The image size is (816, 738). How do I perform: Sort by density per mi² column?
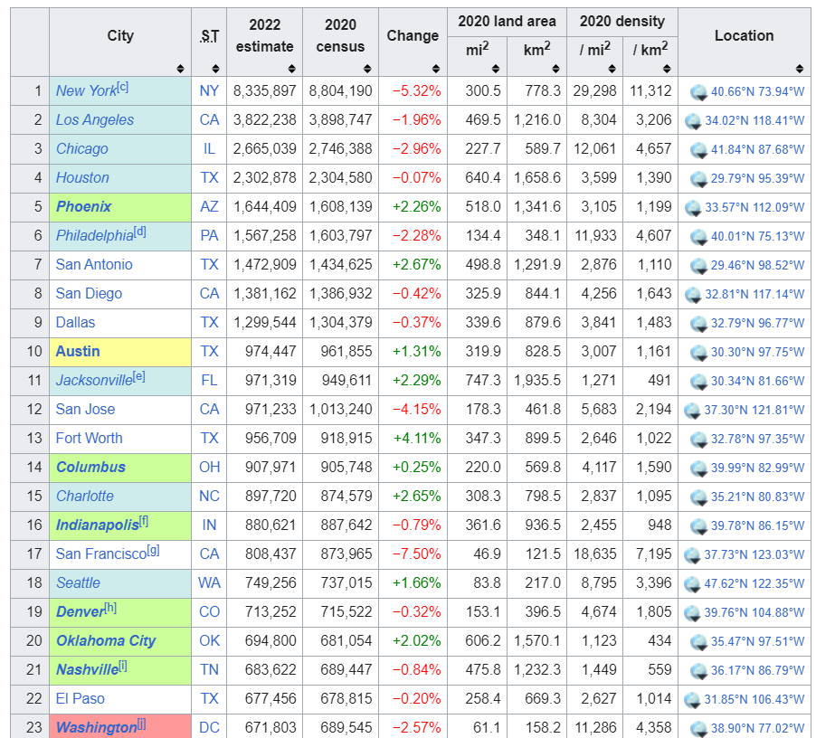pos(612,69)
